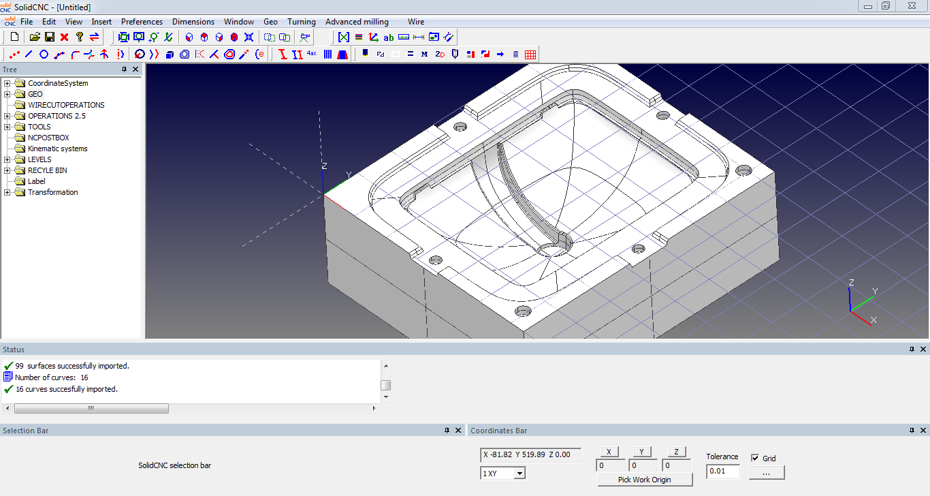Open the Turning menu
The height and width of the screenshot is (496, 930).
pyautogui.click(x=301, y=22)
